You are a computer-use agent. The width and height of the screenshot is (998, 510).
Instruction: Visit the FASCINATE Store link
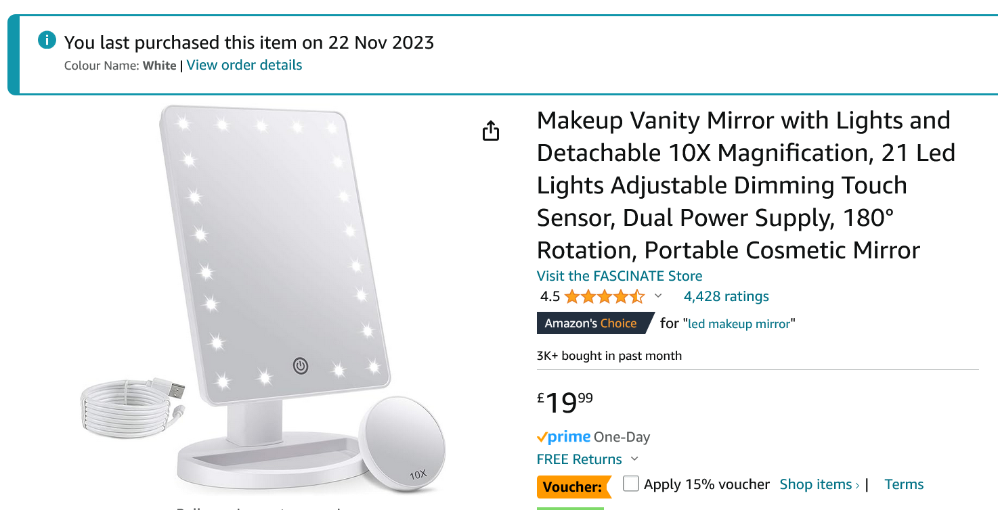point(620,276)
